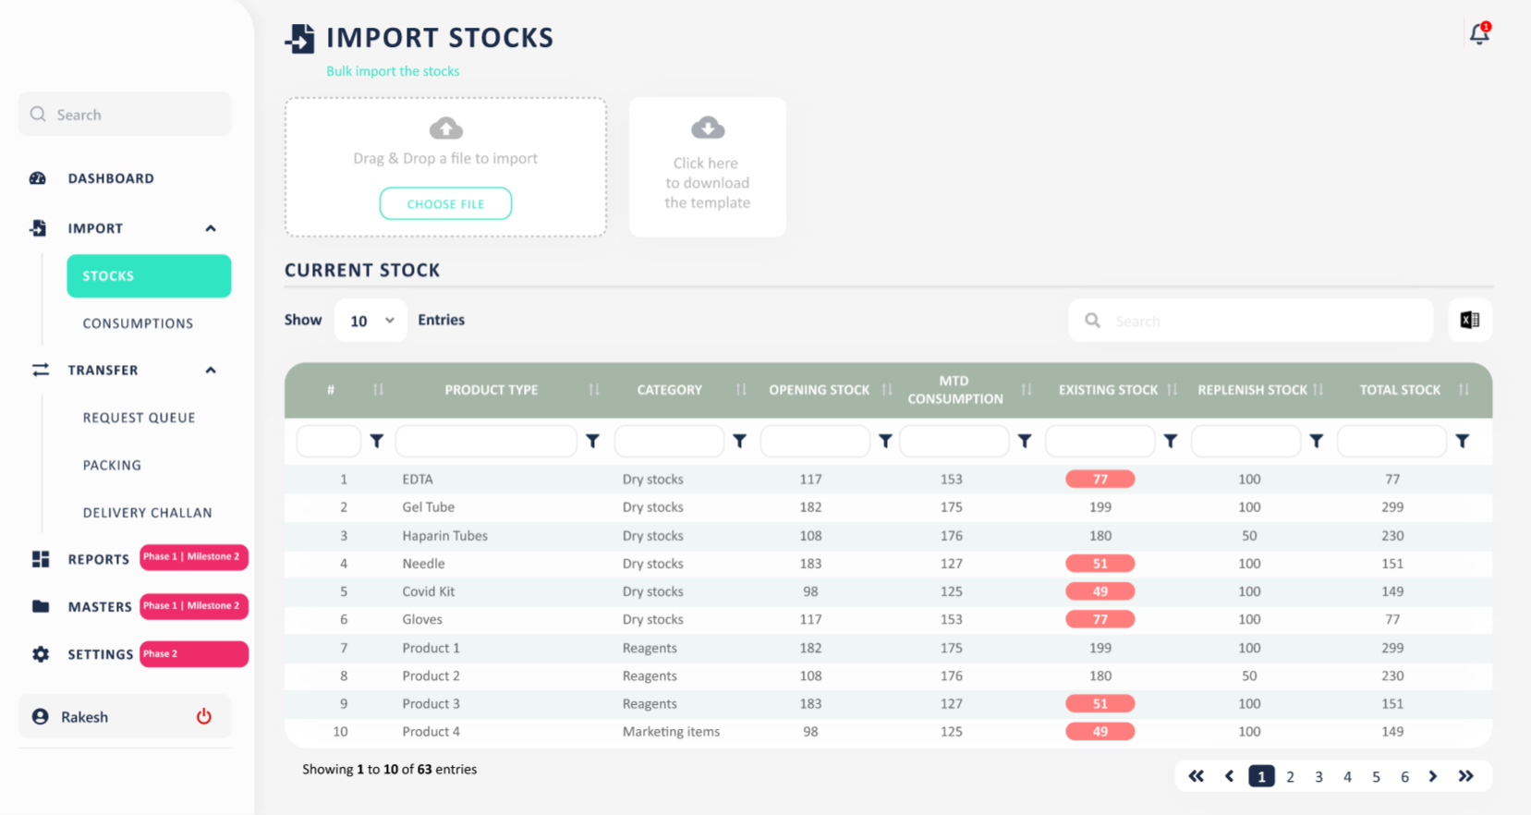Open the Dashboard menu item
The height and width of the screenshot is (815, 1531).
[x=110, y=178]
